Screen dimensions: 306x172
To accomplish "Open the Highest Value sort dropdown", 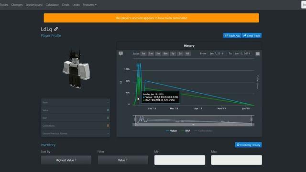I will [66, 160].
